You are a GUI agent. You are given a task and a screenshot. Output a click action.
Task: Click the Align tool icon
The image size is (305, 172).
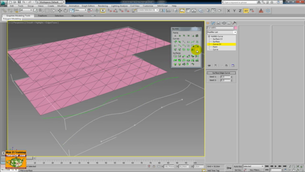click(168, 11)
